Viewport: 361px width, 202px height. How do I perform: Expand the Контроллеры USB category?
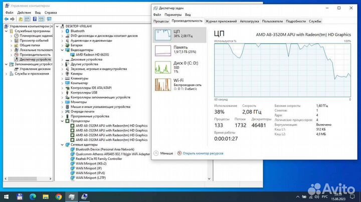pos(62,92)
